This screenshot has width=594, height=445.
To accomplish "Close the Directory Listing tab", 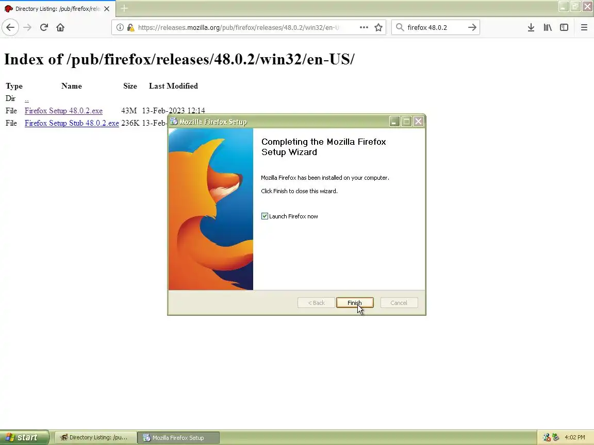I will [x=107, y=9].
